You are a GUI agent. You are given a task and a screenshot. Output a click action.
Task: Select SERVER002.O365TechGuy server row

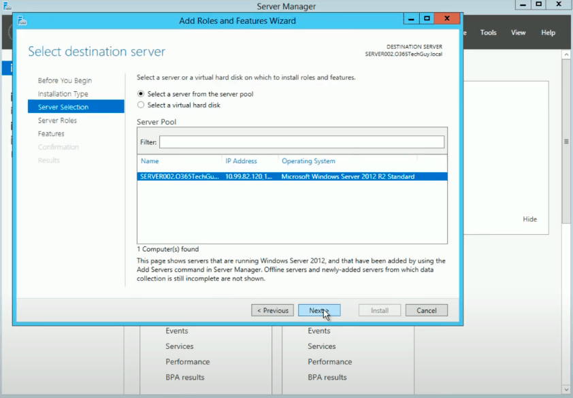(x=292, y=176)
